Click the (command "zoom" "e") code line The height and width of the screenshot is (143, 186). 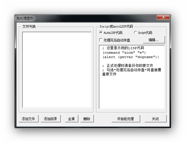click(124, 53)
